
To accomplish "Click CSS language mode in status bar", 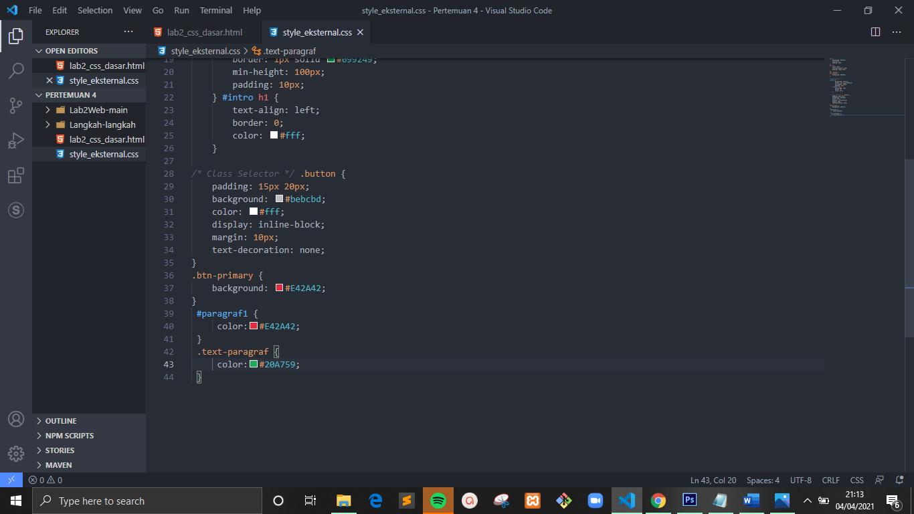I will point(856,480).
